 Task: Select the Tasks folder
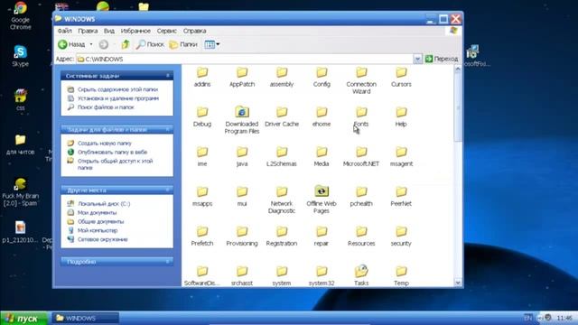pyautogui.click(x=361, y=275)
